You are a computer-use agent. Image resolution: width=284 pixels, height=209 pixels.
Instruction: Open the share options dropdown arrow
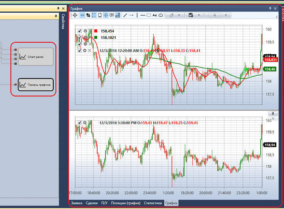(226, 15)
